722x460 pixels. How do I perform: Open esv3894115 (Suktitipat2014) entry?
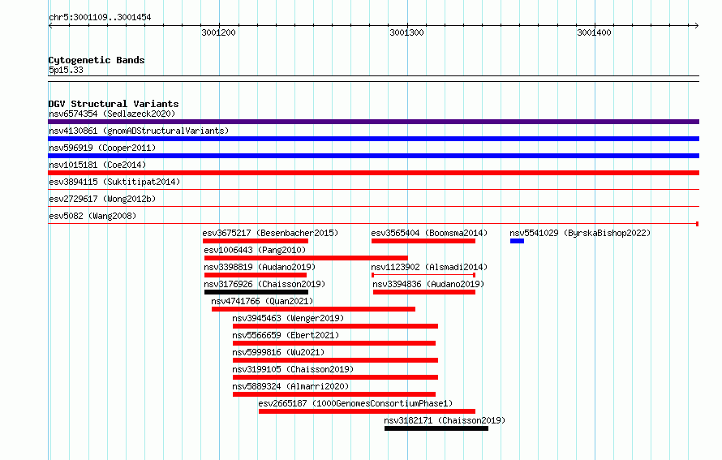114,182
